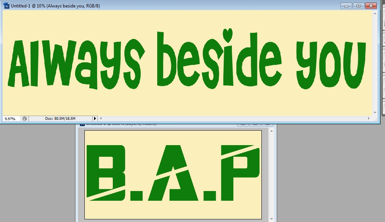Click the vertical scrollbar up arrow in B.A.P window

[x=271, y=131]
